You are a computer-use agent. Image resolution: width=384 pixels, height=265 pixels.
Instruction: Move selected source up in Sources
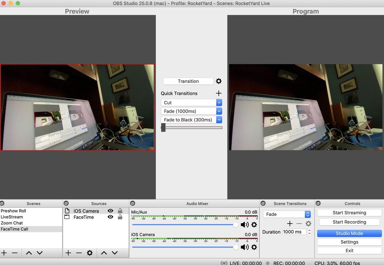tap(104, 253)
